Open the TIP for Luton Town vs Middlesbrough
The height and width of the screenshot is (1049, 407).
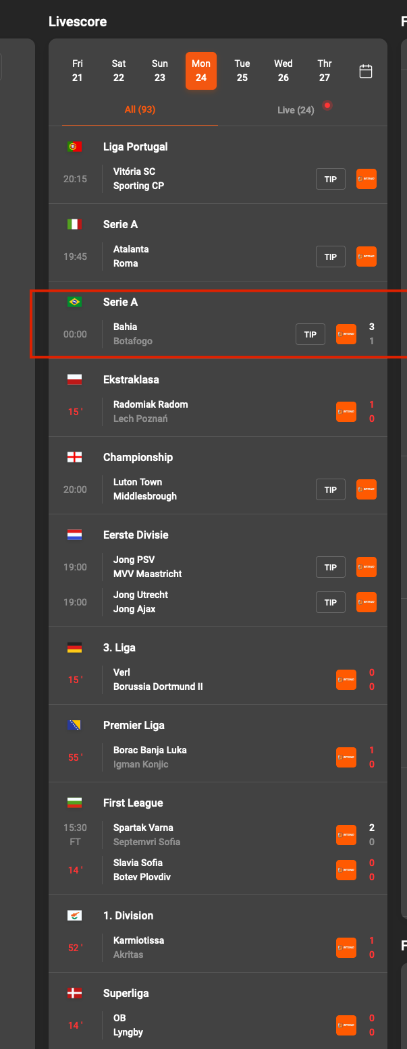(330, 489)
